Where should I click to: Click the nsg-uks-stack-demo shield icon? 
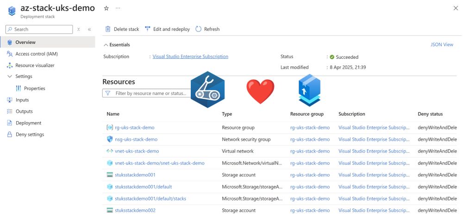pos(110,139)
